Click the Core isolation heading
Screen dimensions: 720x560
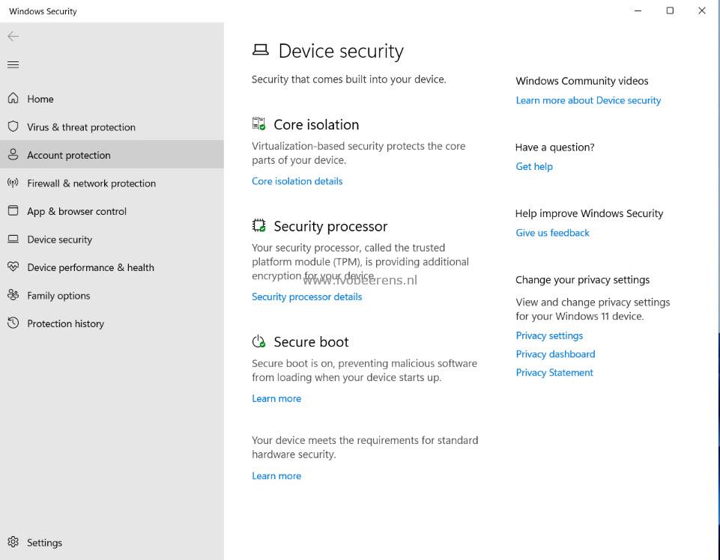[316, 124]
